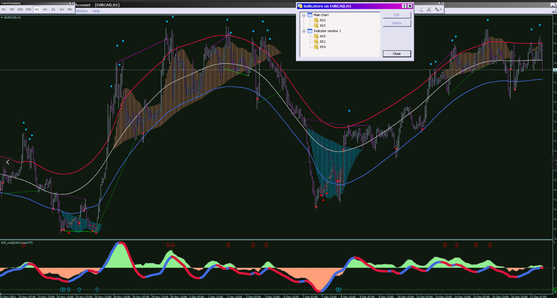Select the Fibonacci fan tool icon
Viewport: 557px width, 298px height.
(x=429, y=10)
